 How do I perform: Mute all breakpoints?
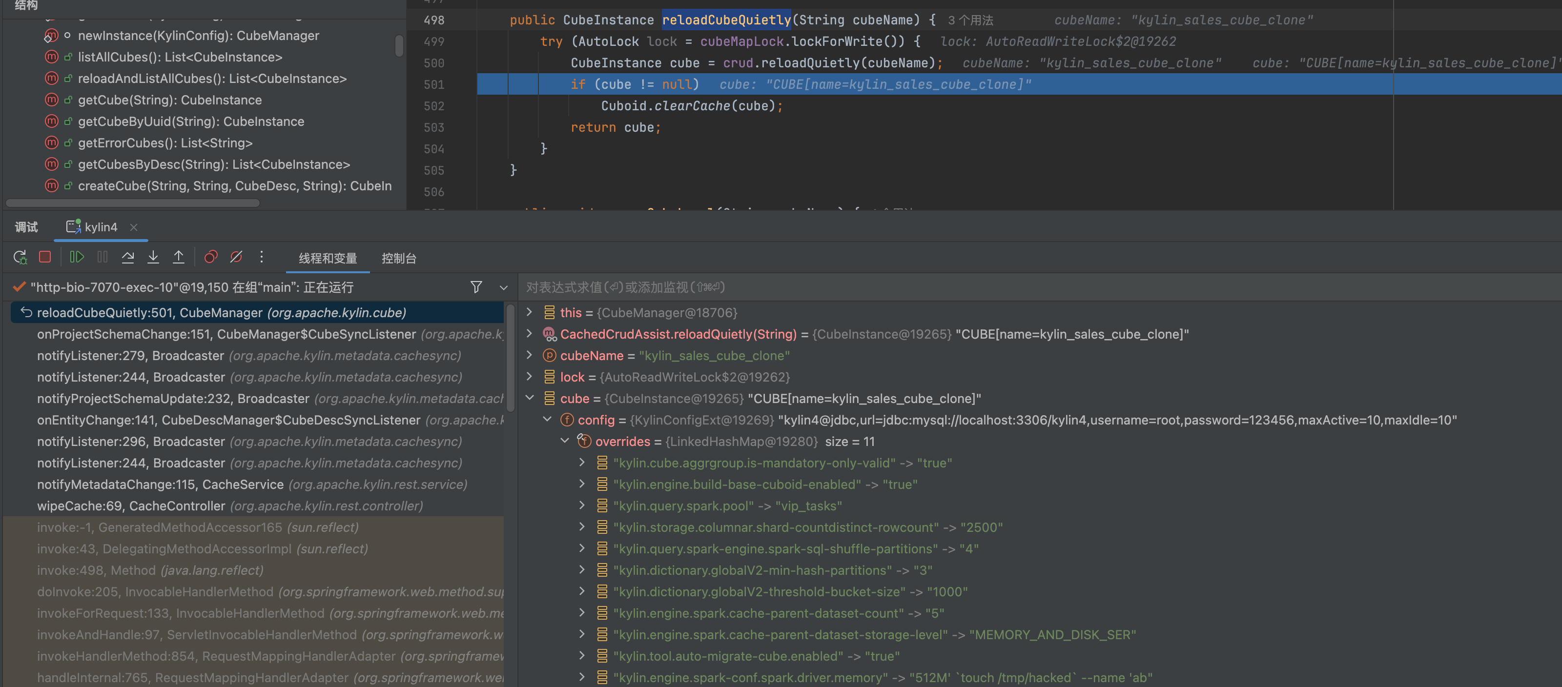click(236, 257)
